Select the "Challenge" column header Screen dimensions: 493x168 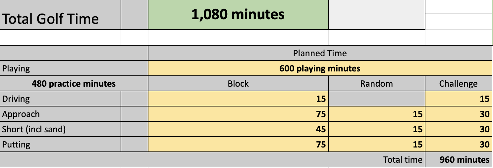click(x=459, y=84)
